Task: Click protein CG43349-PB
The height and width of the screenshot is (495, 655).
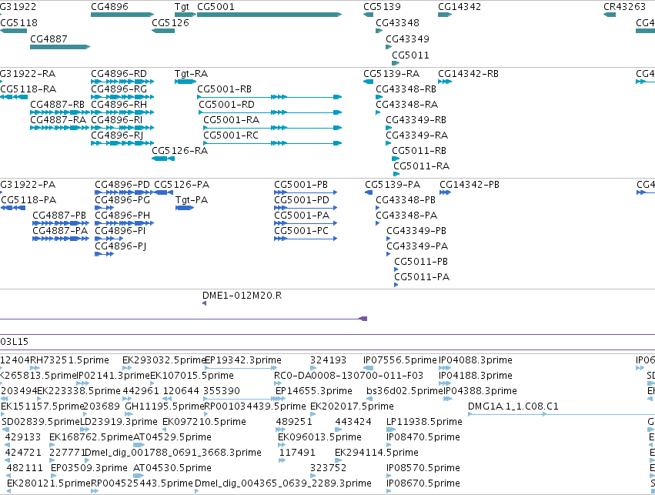Action: 389,239
